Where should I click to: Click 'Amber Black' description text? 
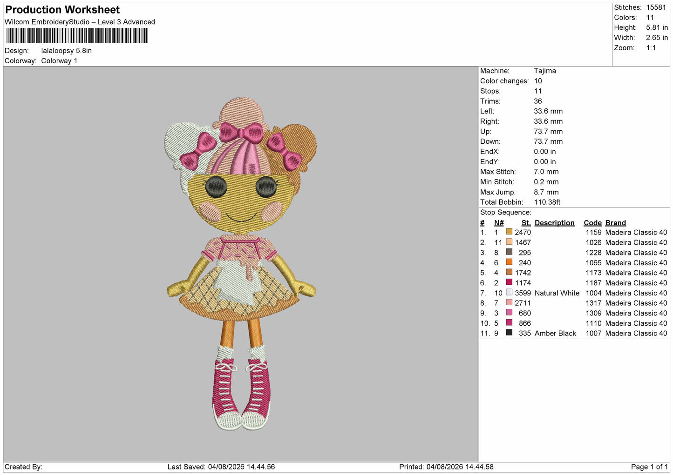click(x=555, y=333)
